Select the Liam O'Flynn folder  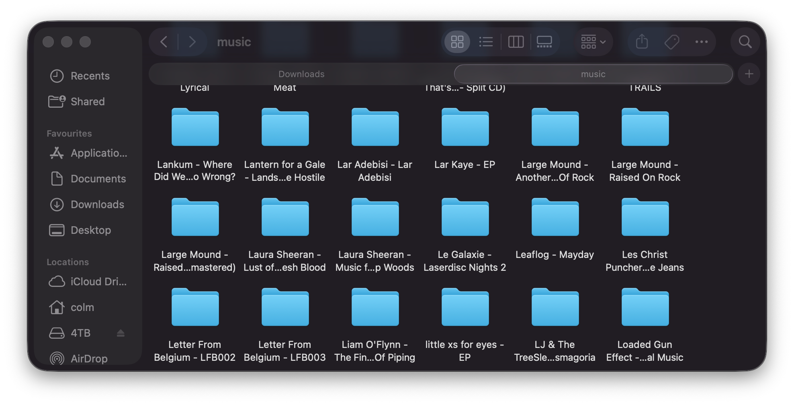[375, 307]
